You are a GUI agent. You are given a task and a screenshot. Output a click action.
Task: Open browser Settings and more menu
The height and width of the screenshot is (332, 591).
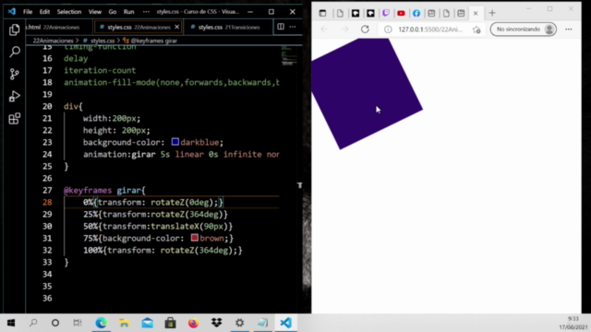569,29
